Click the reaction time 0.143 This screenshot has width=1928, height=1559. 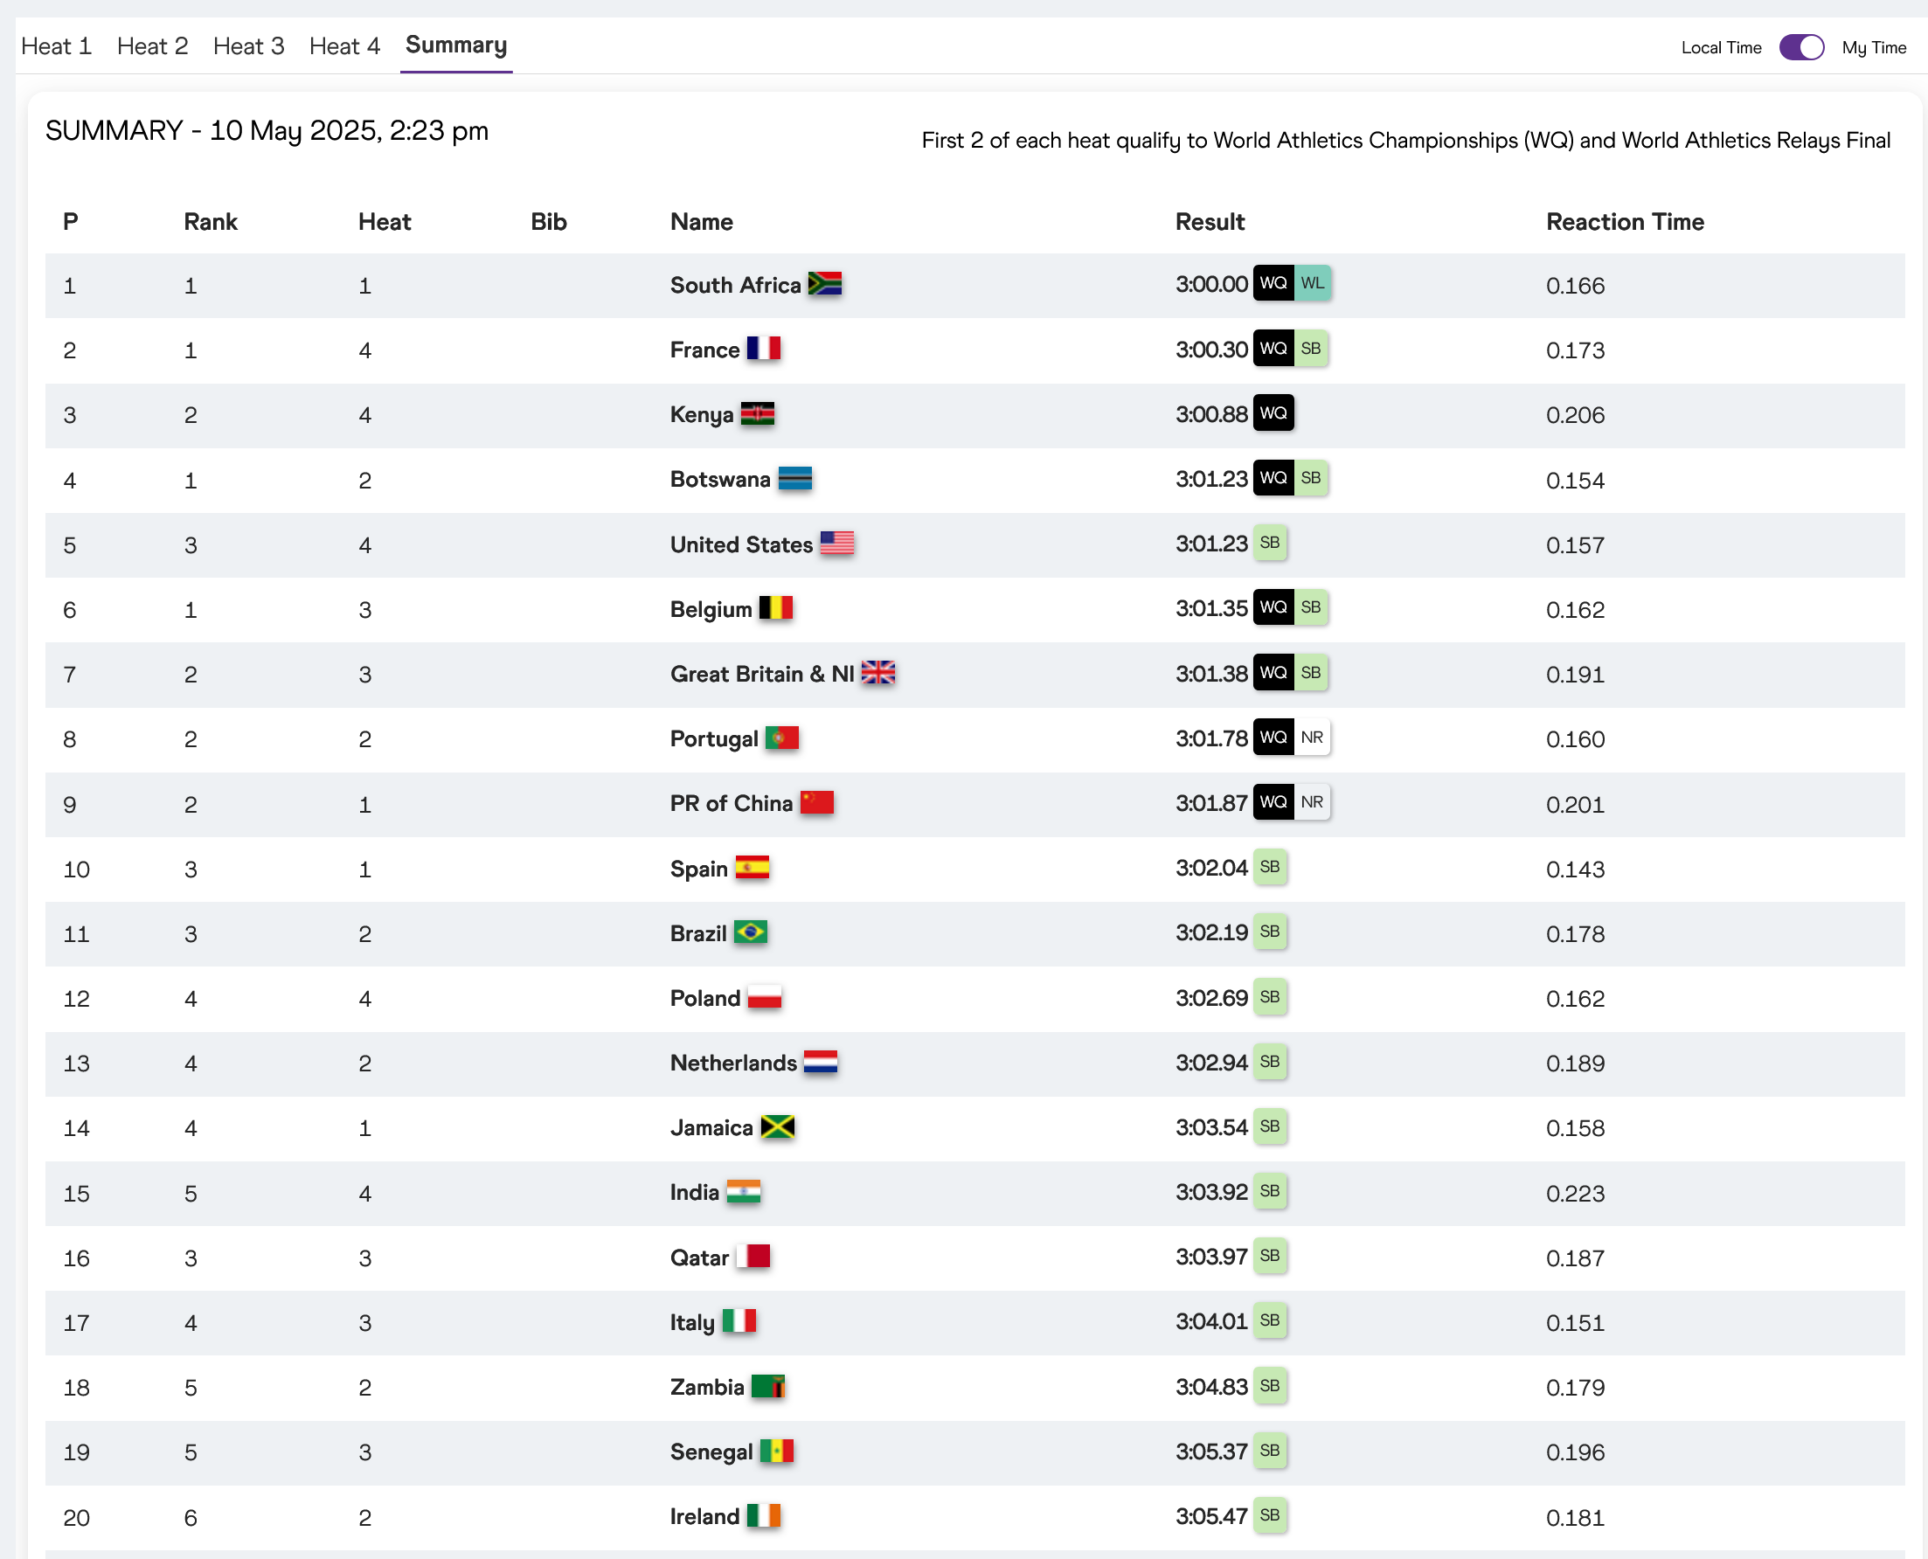1575,870
